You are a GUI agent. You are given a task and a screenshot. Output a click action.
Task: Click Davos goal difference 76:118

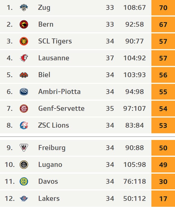point(135,181)
